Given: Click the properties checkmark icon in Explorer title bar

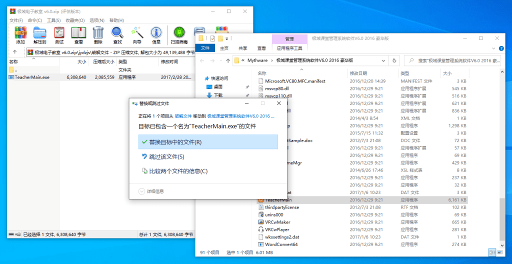Looking at the screenshot, I should [x=212, y=38].
